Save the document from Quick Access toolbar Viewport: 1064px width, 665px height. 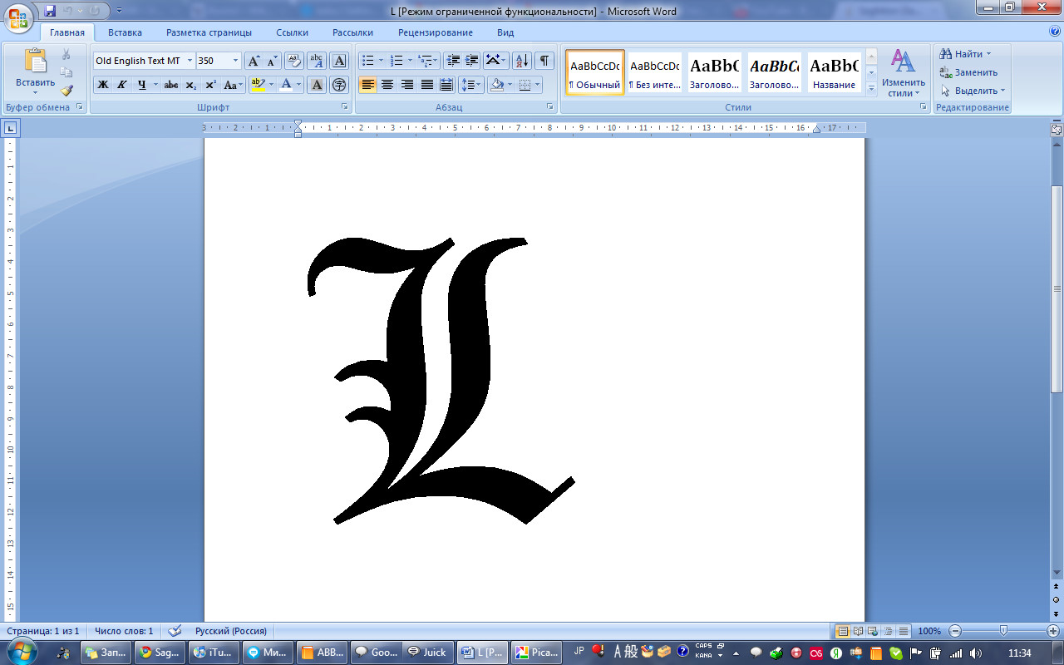[50, 11]
